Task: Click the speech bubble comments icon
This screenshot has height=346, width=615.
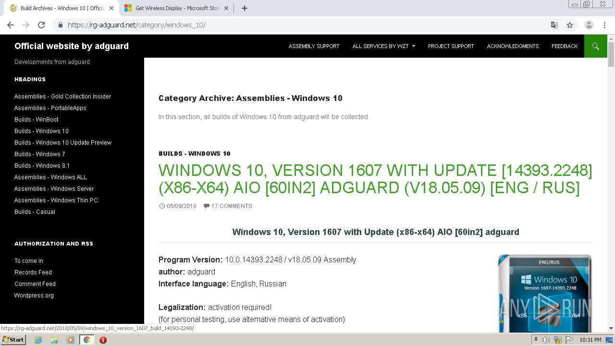Action: point(207,206)
